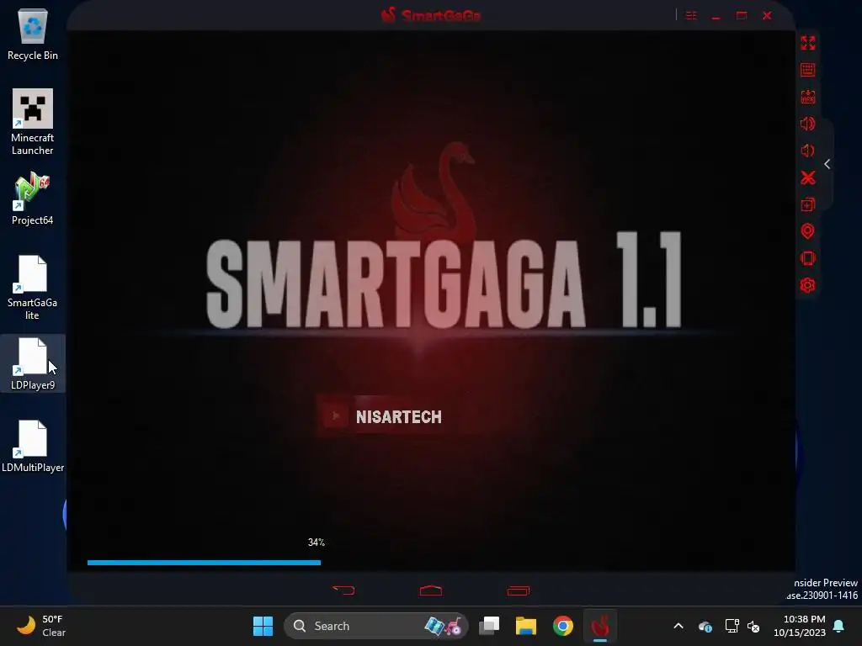Select the Minecraft Launcher desktop shortcut
The height and width of the screenshot is (646, 862).
[33, 122]
